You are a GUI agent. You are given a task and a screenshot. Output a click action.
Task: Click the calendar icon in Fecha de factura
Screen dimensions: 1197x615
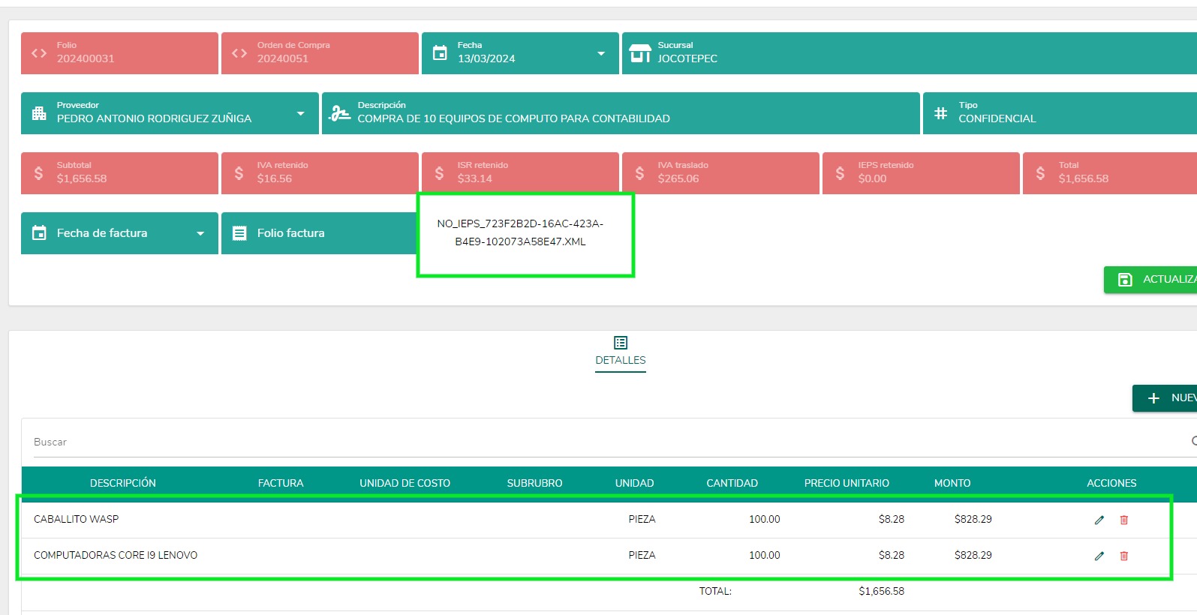[x=39, y=233]
